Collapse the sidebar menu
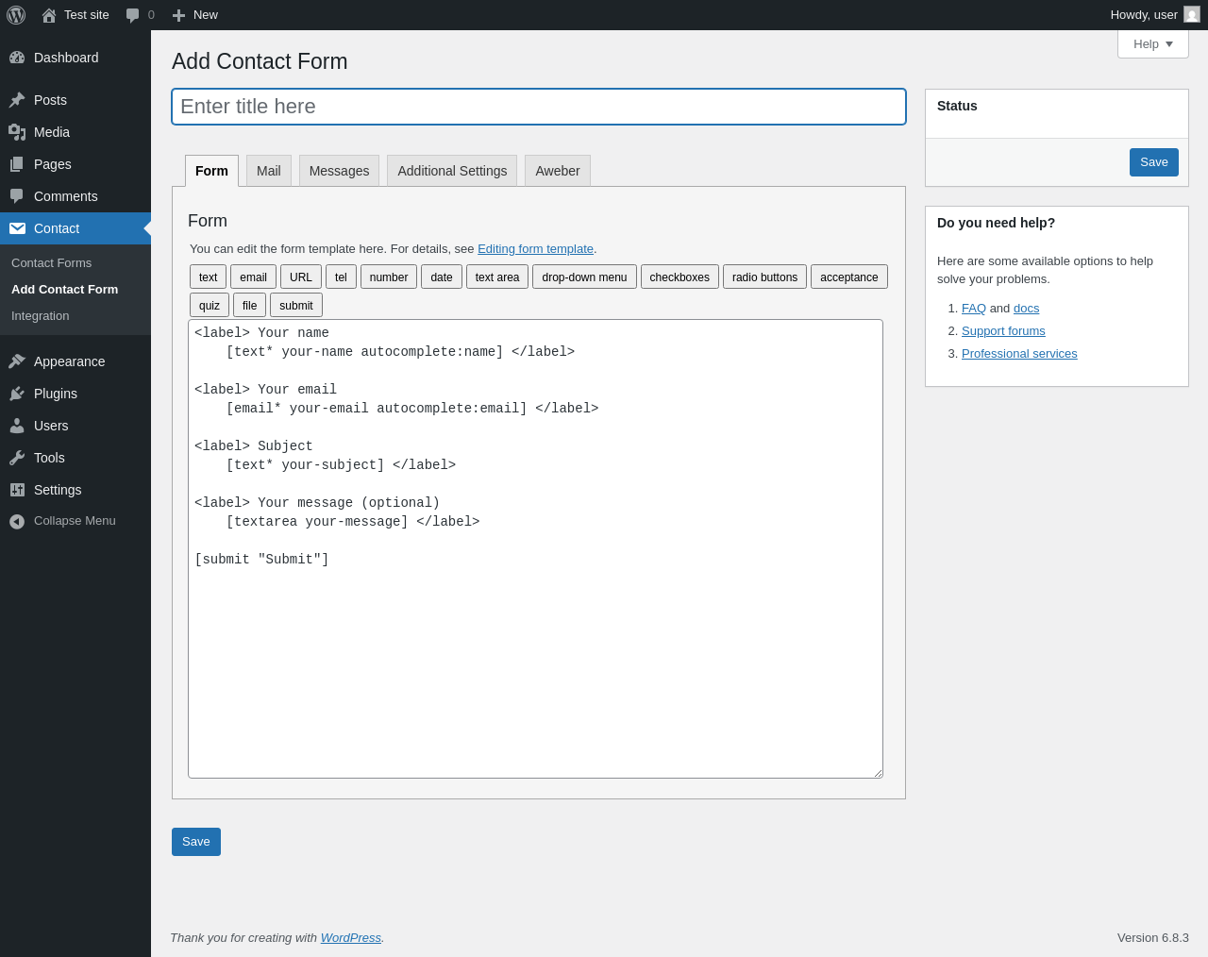 (x=62, y=521)
